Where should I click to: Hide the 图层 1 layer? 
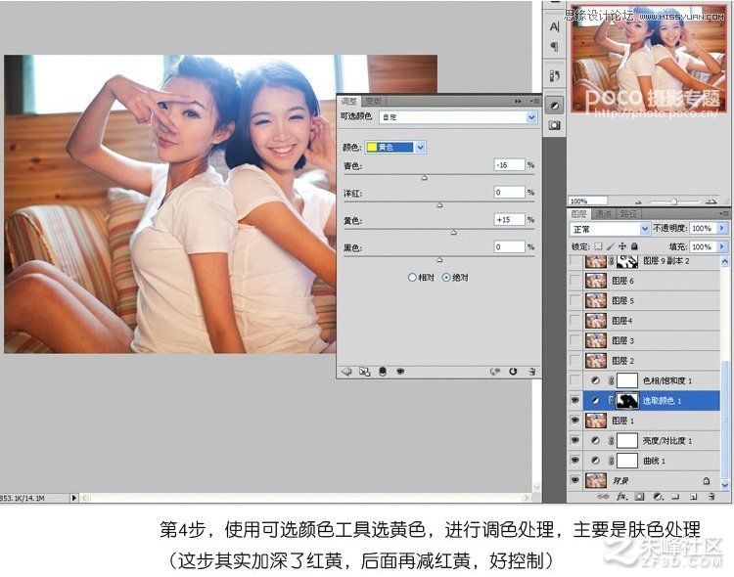point(575,421)
